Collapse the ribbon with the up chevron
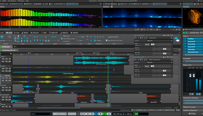 click(179, 33)
